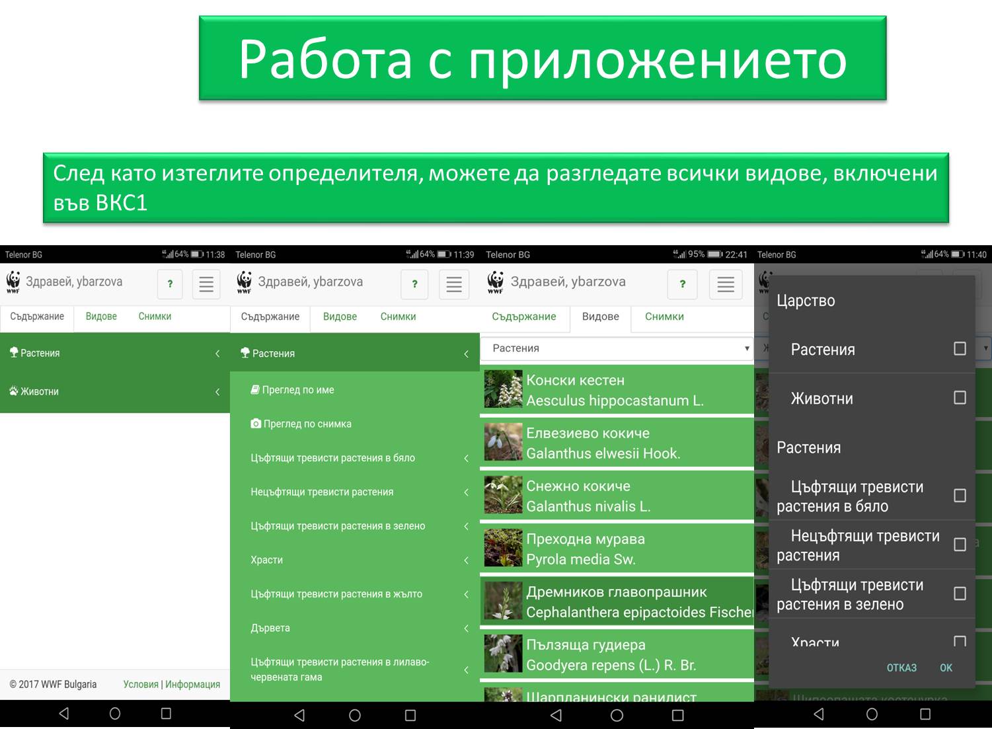The width and height of the screenshot is (992, 729).
Task: Confirm the filter dialog with OK
Action: click(946, 668)
